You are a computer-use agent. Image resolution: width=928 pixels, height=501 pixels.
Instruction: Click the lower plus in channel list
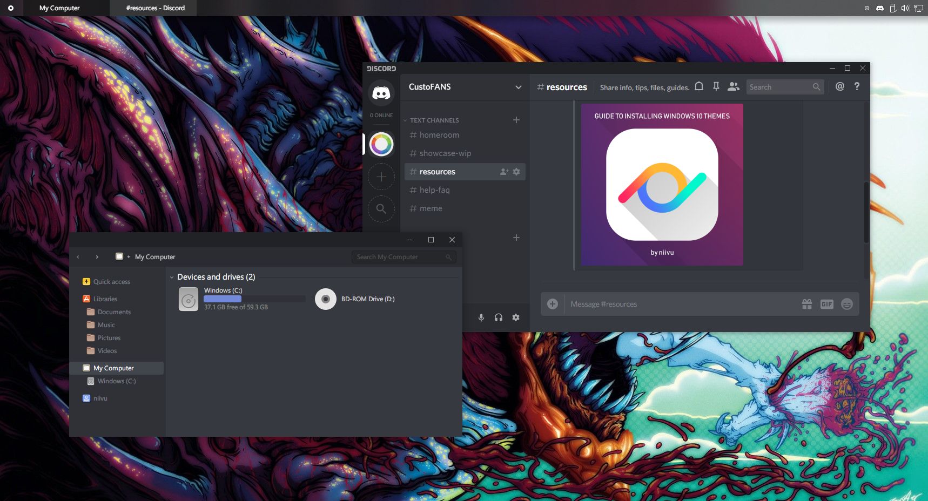click(516, 238)
